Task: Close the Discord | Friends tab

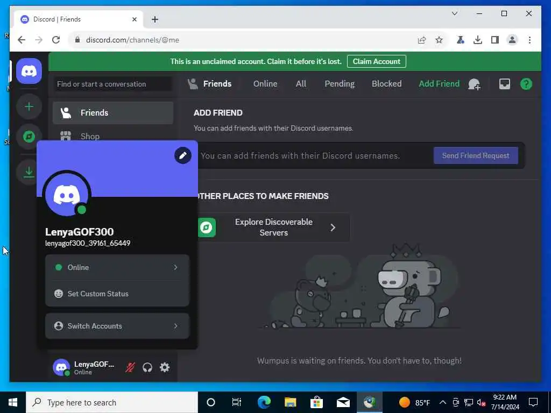Action: (x=134, y=19)
